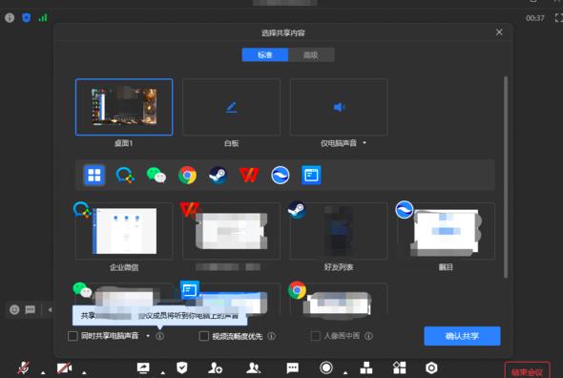This screenshot has width=563, height=378.
Task: Click the 确认共享 button
Action: (x=462, y=336)
